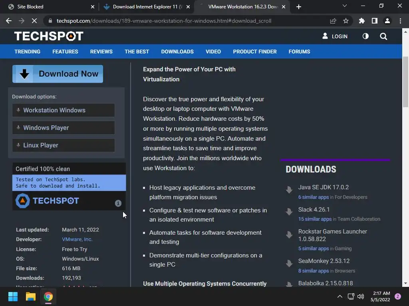
Task: Open the taskbar clock and date
Action: (x=380, y=296)
